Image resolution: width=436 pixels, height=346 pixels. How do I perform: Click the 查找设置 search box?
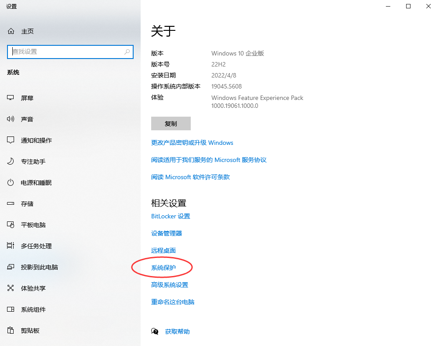70,52
